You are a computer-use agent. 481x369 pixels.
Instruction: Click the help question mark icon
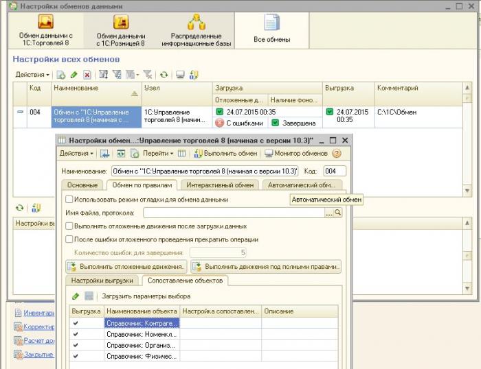tap(337, 154)
